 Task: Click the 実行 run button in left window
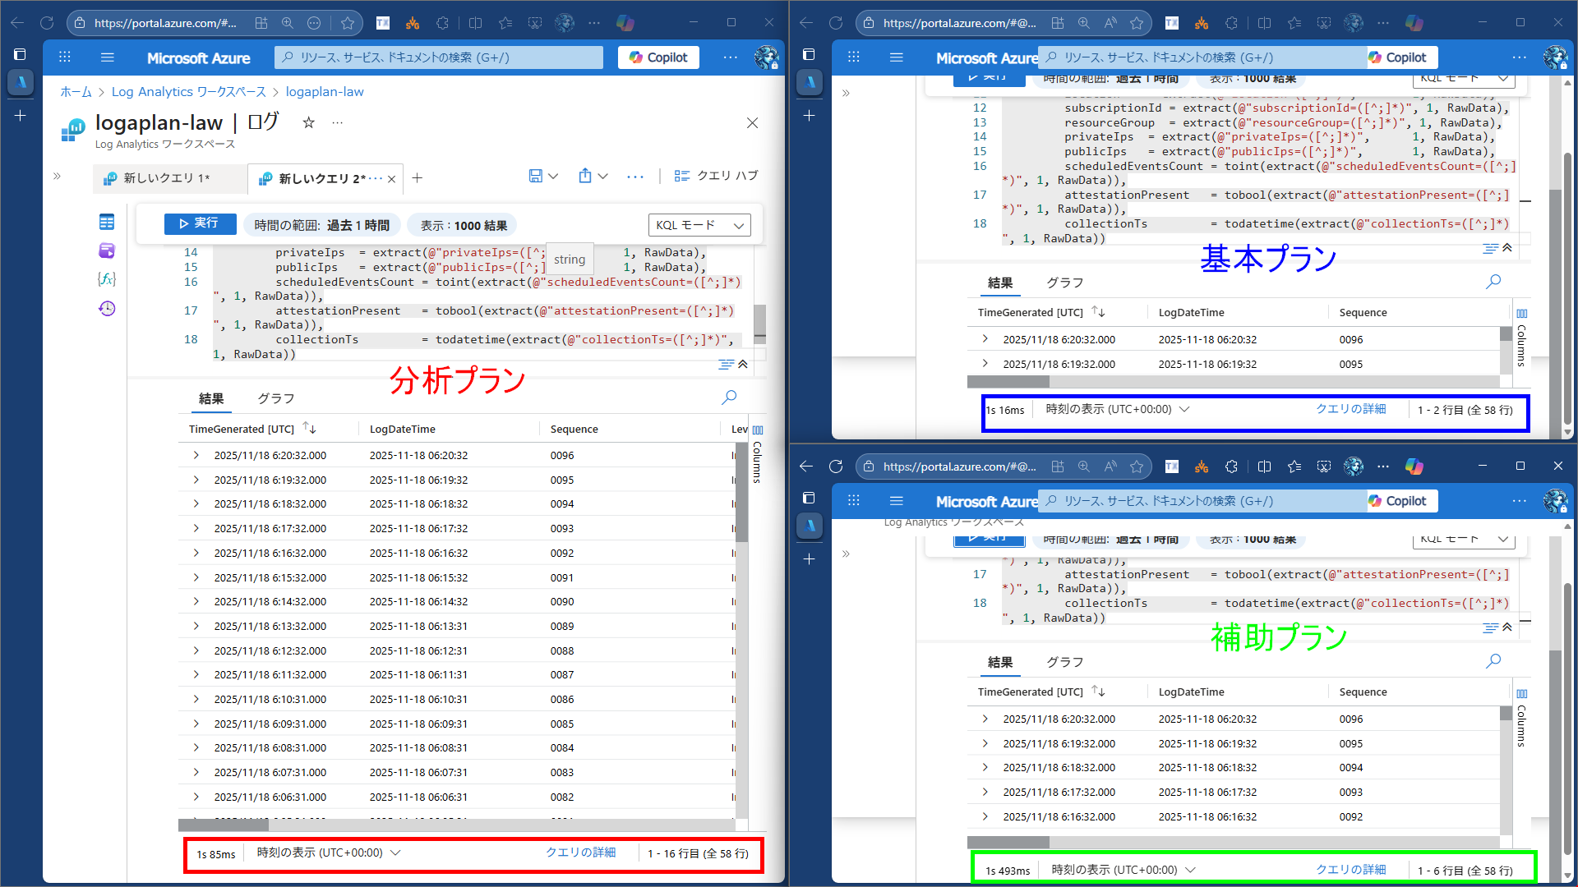pyautogui.click(x=200, y=223)
